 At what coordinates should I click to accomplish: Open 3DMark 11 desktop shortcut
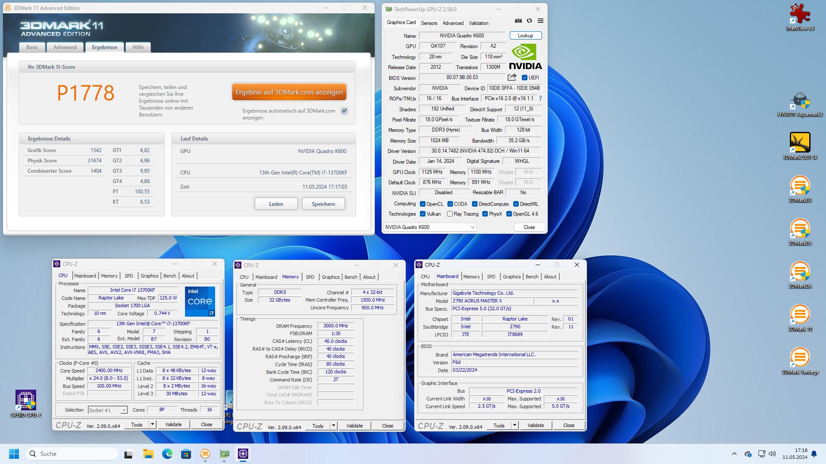(800, 318)
